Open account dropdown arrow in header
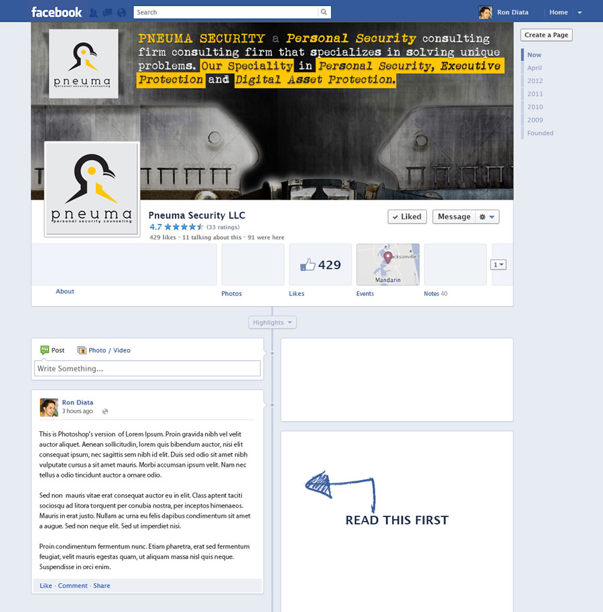603x612 pixels. click(x=580, y=13)
